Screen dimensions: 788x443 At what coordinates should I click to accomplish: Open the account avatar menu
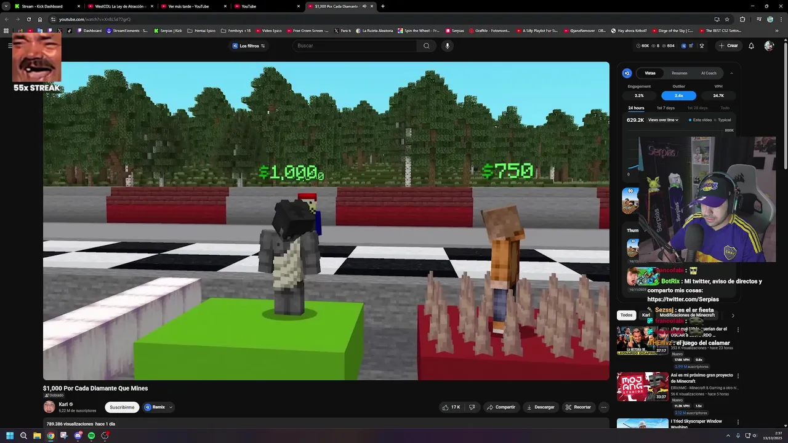769,46
